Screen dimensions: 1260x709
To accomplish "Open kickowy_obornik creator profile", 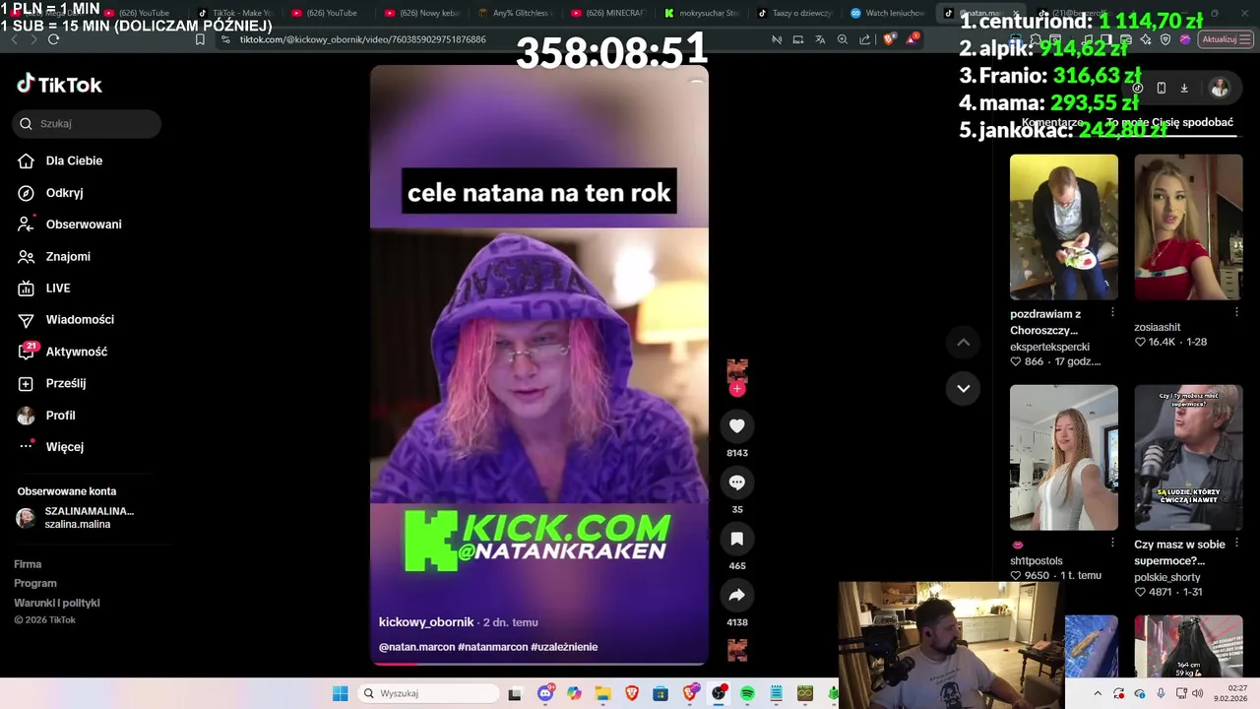I will point(426,622).
